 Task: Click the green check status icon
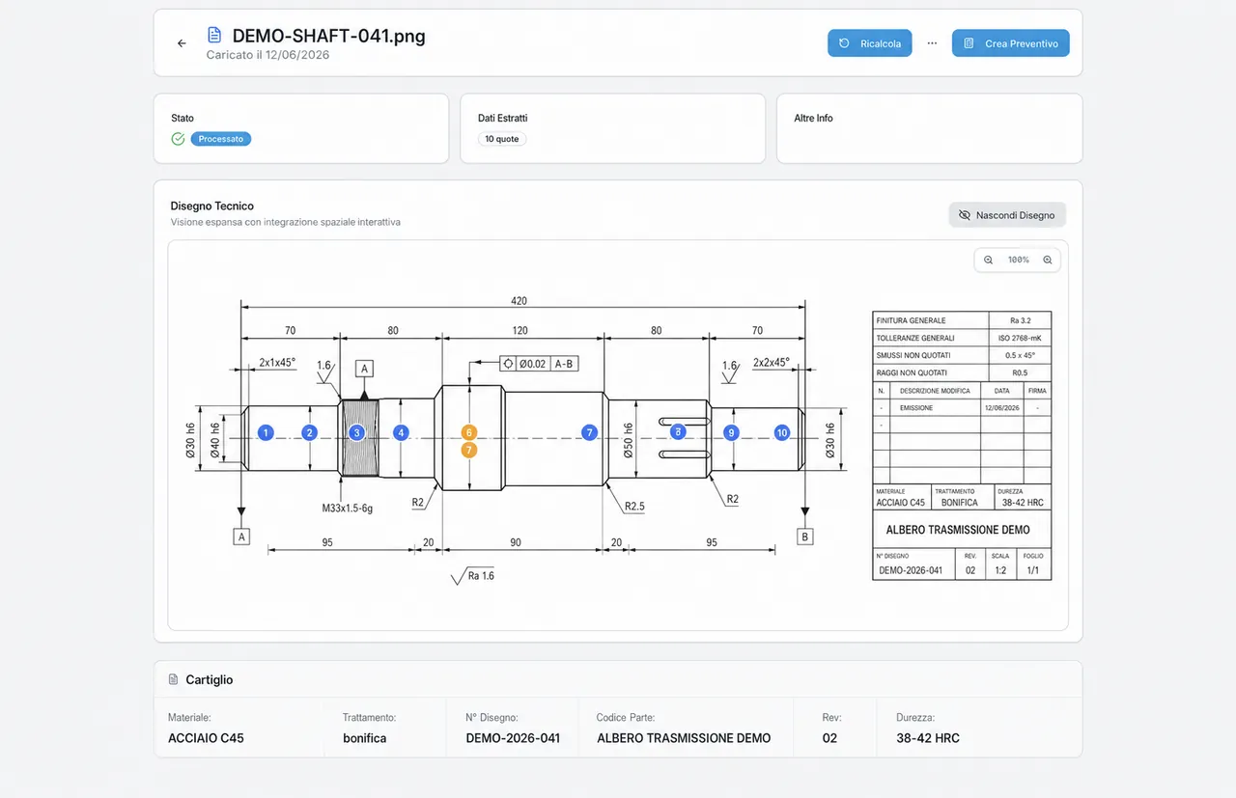click(x=178, y=139)
